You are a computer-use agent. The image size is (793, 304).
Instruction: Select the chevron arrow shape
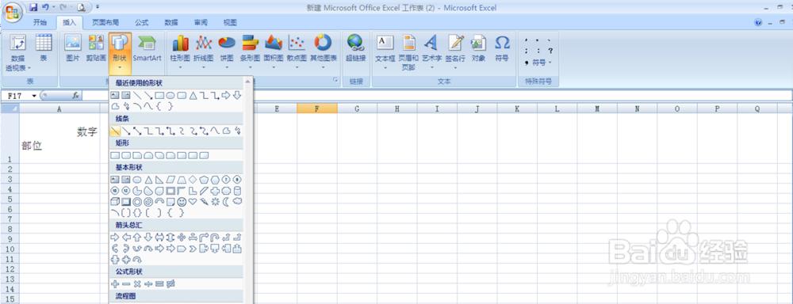tap(193, 248)
